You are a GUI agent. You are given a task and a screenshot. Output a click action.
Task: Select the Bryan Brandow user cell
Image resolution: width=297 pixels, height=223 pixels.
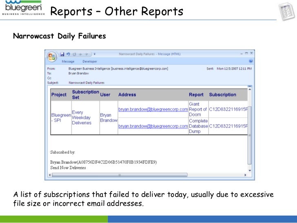[109, 118]
